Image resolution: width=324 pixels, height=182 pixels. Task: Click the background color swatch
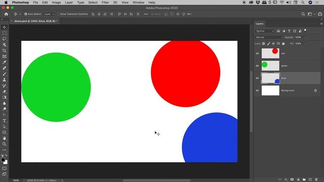point(6,163)
